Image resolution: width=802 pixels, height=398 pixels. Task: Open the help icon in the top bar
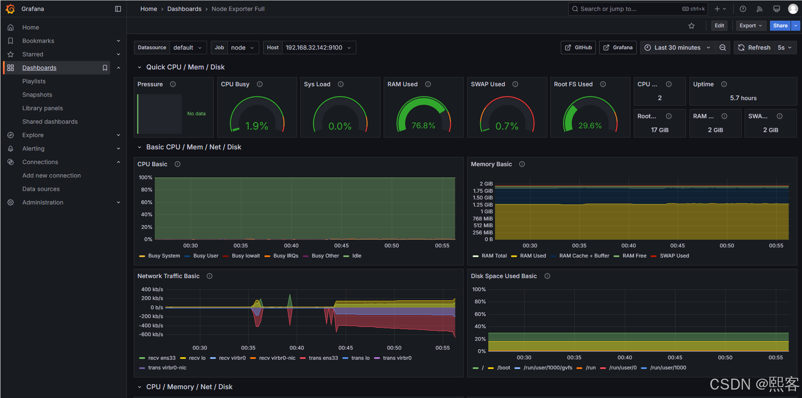tap(743, 8)
